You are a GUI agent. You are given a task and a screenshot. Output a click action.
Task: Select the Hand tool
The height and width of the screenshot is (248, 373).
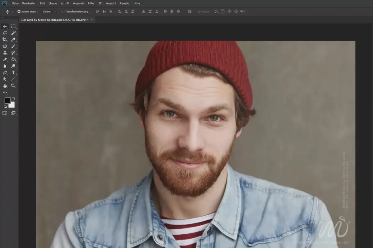[5, 86]
